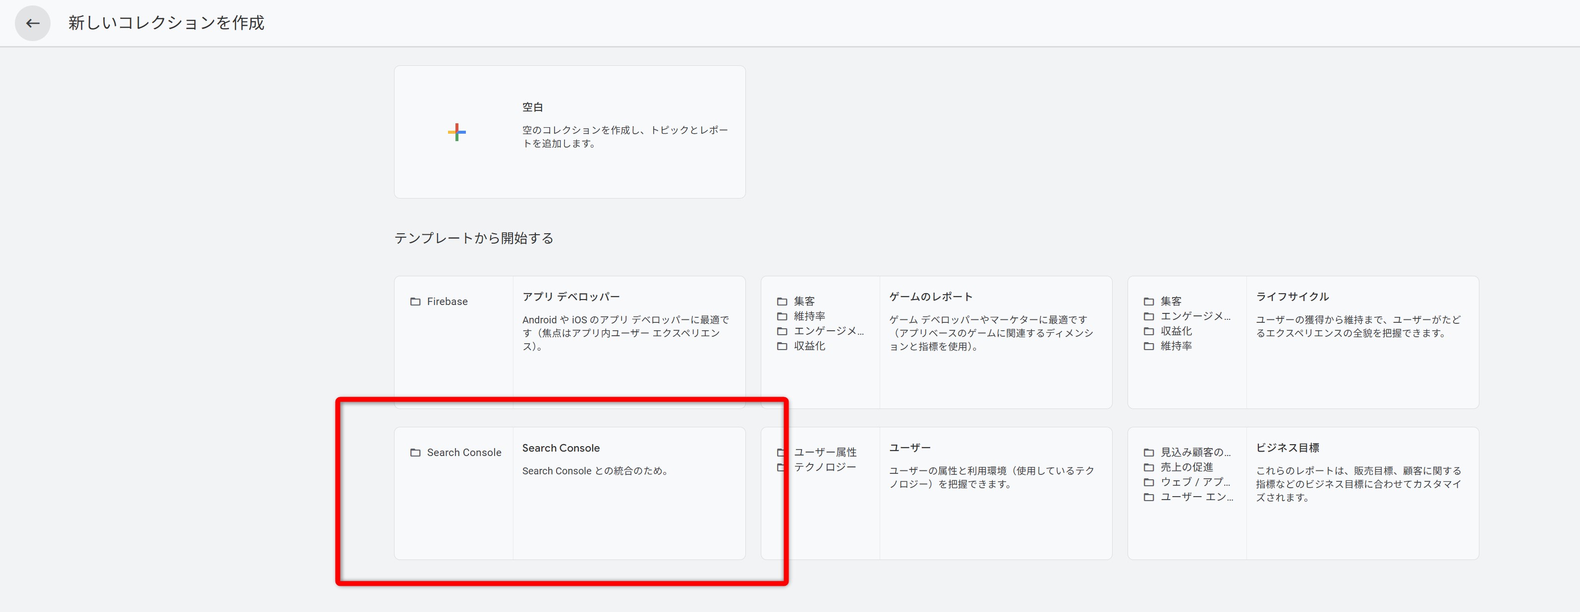Click the 集客 folder icon in ライフサイクル card
The width and height of the screenshot is (1580, 612).
(x=1148, y=302)
